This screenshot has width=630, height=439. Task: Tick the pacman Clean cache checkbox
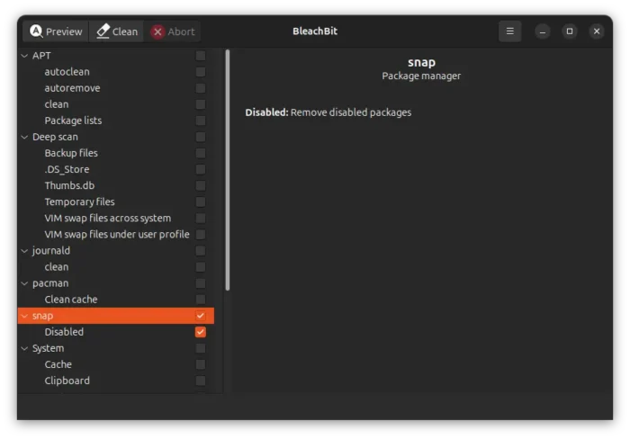[201, 300]
